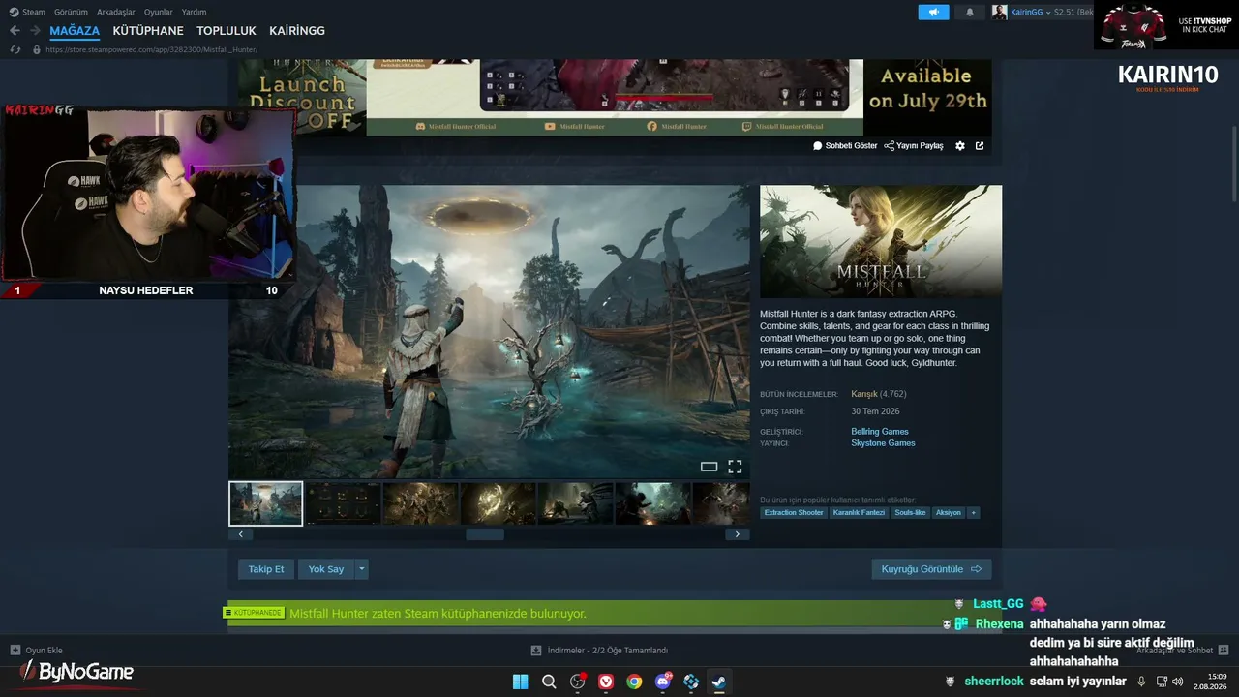Click the Mistfall Hunter header capsule image
This screenshot has height=697, width=1239.
[x=881, y=241]
